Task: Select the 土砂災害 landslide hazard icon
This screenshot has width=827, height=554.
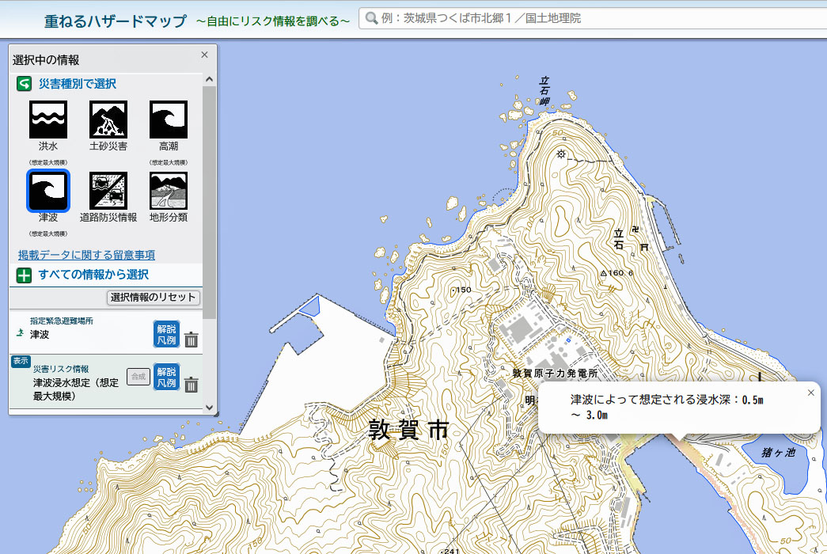Action: click(x=108, y=120)
